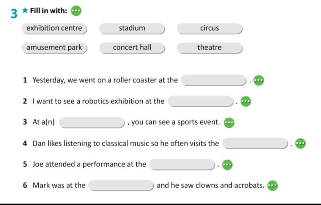Image resolution: width=321 pixels, height=205 pixels.
Task: Click the blank after 'robotics exhibition at the'
Action: [201, 101]
